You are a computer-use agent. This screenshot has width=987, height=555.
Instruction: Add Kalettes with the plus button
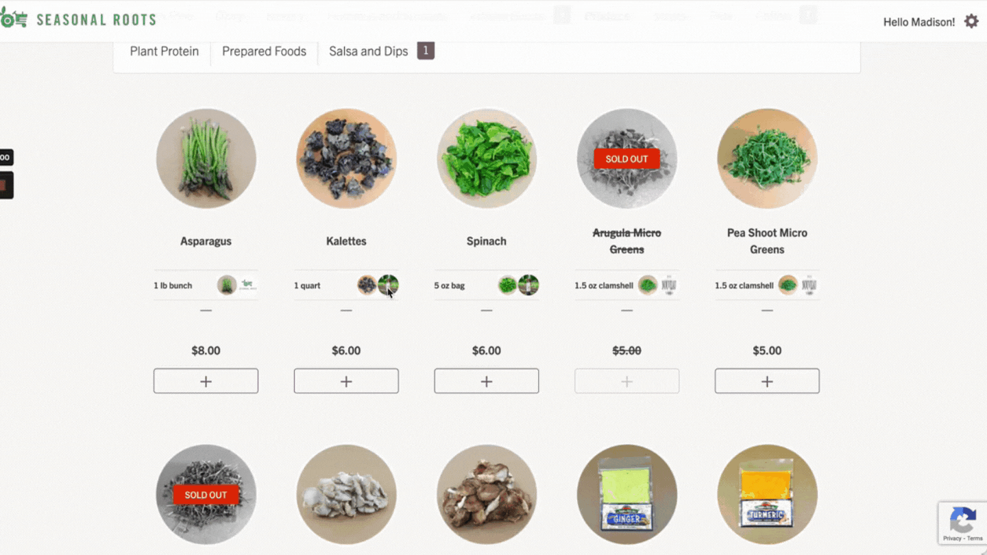point(346,381)
